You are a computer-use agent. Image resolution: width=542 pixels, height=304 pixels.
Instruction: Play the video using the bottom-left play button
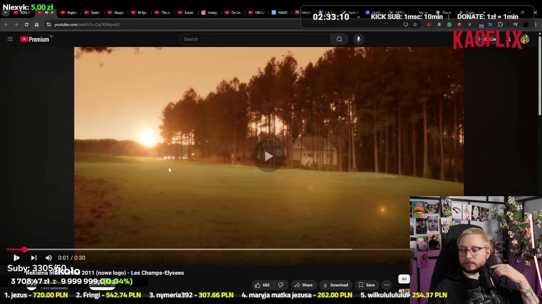(x=17, y=258)
